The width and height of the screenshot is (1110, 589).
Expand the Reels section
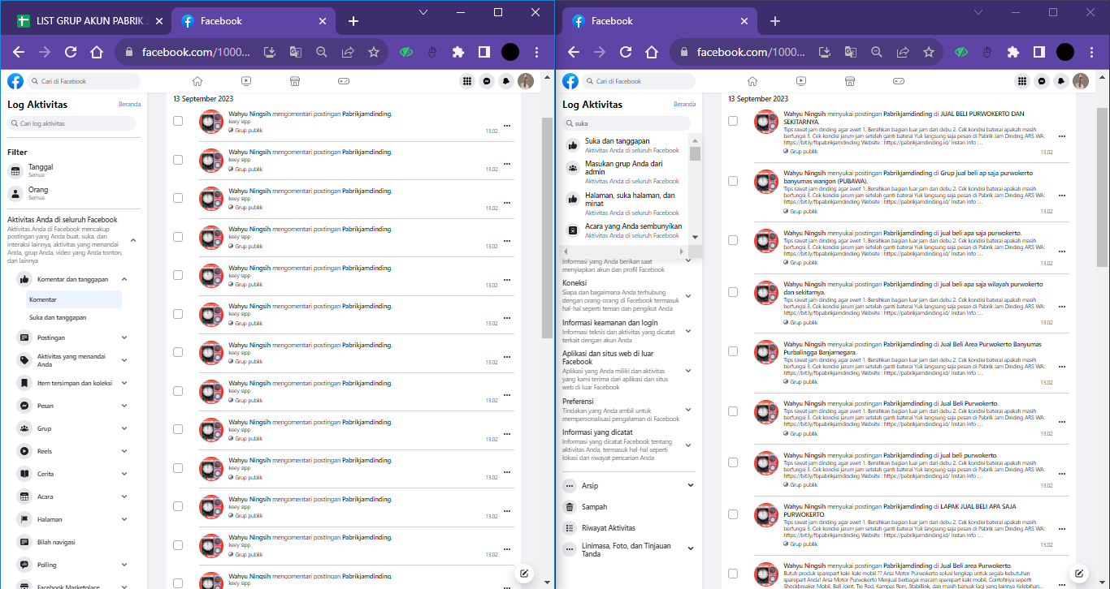pyautogui.click(x=124, y=451)
